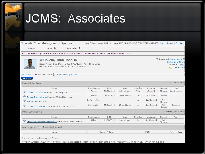Click the Current role: Law Enforcement Officer text
This screenshot has height=154, width=205.
point(40,138)
